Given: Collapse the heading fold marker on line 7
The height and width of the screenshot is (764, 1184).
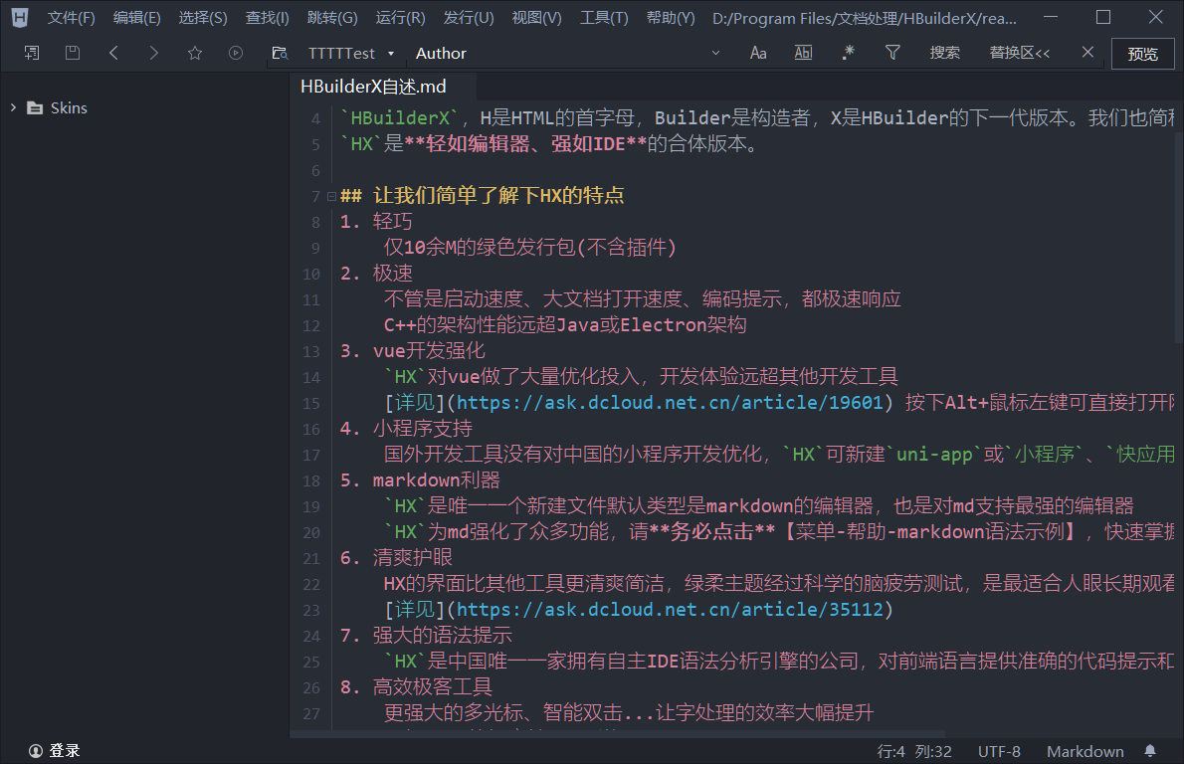Looking at the screenshot, I should (x=331, y=196).
